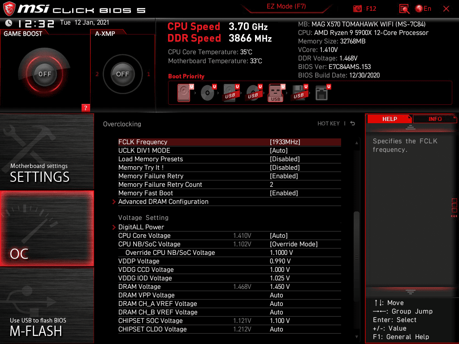Select the network boot device icon
Image resolution: width=459 pixels, height=344 pixels.
(323, 93)
